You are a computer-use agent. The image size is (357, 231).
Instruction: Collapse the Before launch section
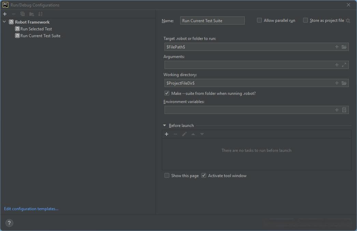[165, 126]
